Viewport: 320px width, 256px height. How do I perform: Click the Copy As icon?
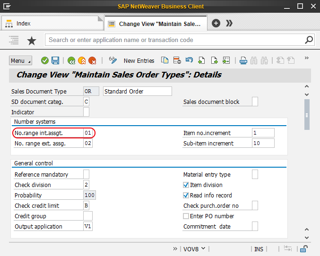click(x=164, y=60)
